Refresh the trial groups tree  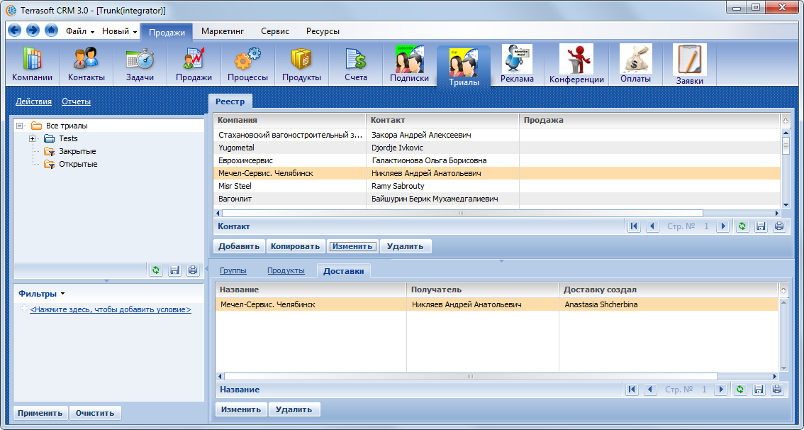click(x=156, y=270)
